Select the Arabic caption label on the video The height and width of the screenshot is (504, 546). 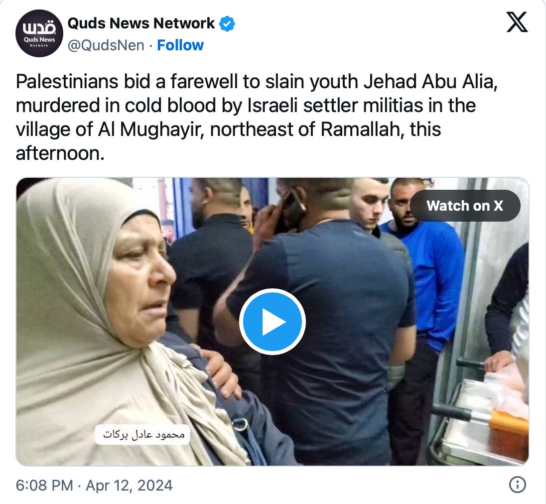(143, 434)
